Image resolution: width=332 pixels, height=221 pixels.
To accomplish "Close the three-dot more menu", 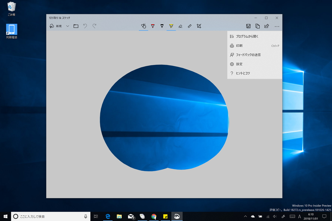I will pyautogui.click(x=277, y=26).
